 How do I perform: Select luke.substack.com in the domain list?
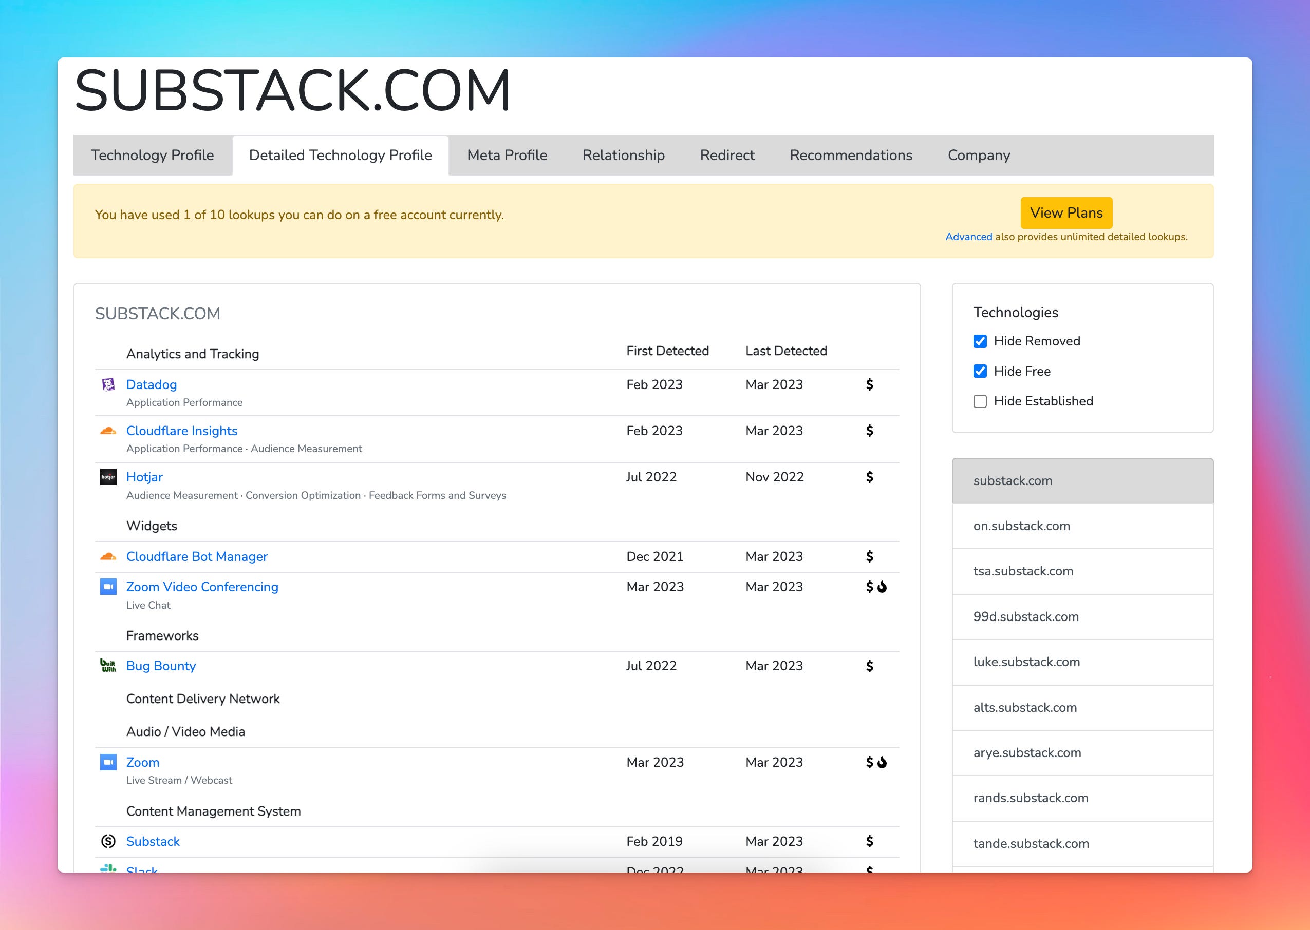(x=1082, y=662)
